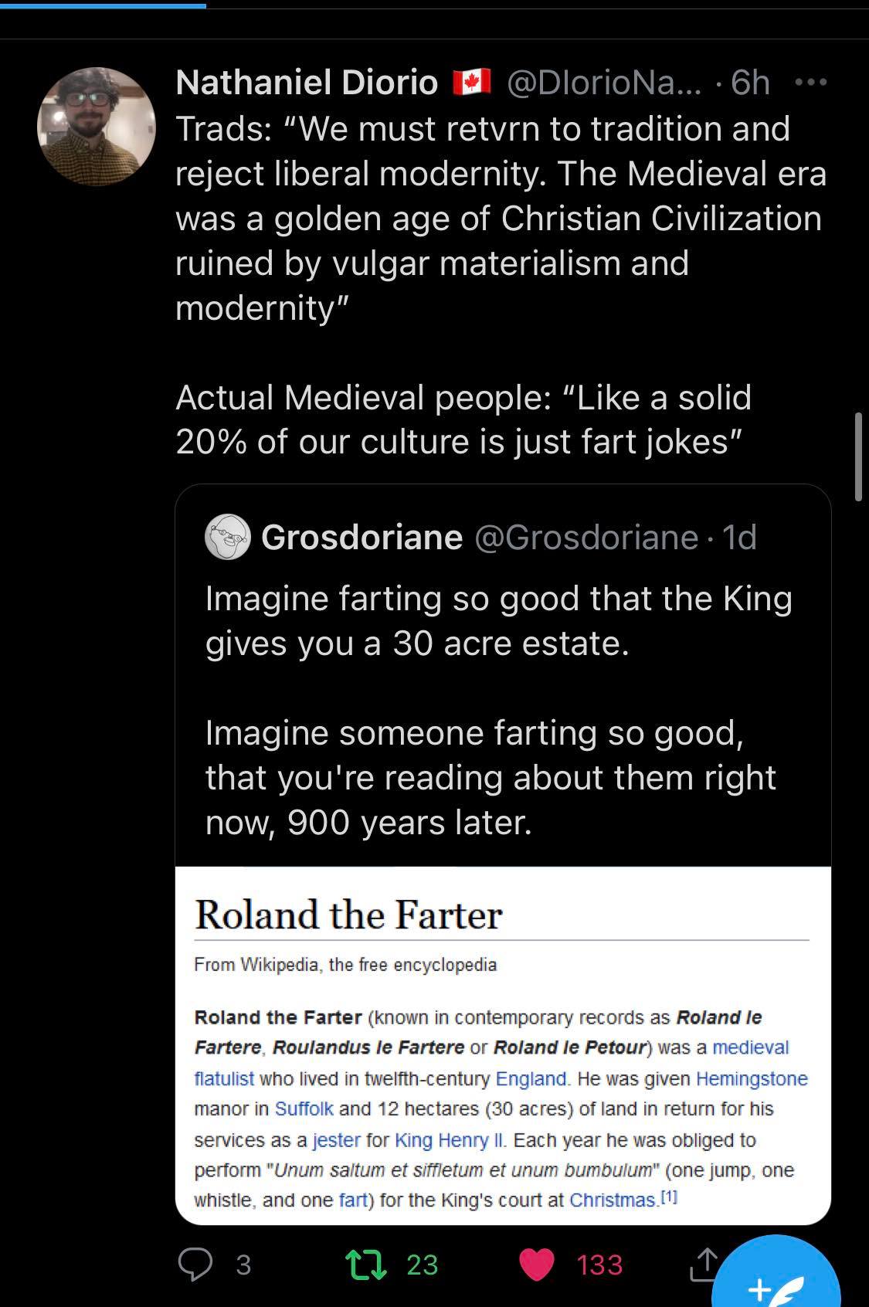This screenshot has height=1307, width=869.
Task: Tap the Grosdoriane avatar in the quoted tweet
Action: (228, 537)
